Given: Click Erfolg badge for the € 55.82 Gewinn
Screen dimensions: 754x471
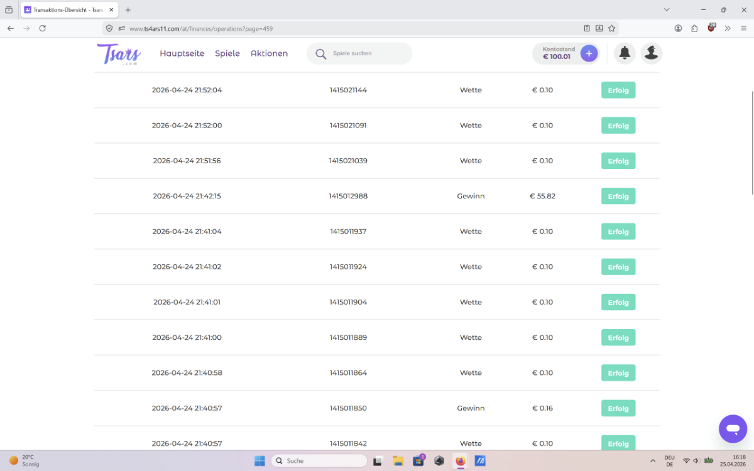Looking at the screenshot, I should pyautogui.click(x=618, y=196).
